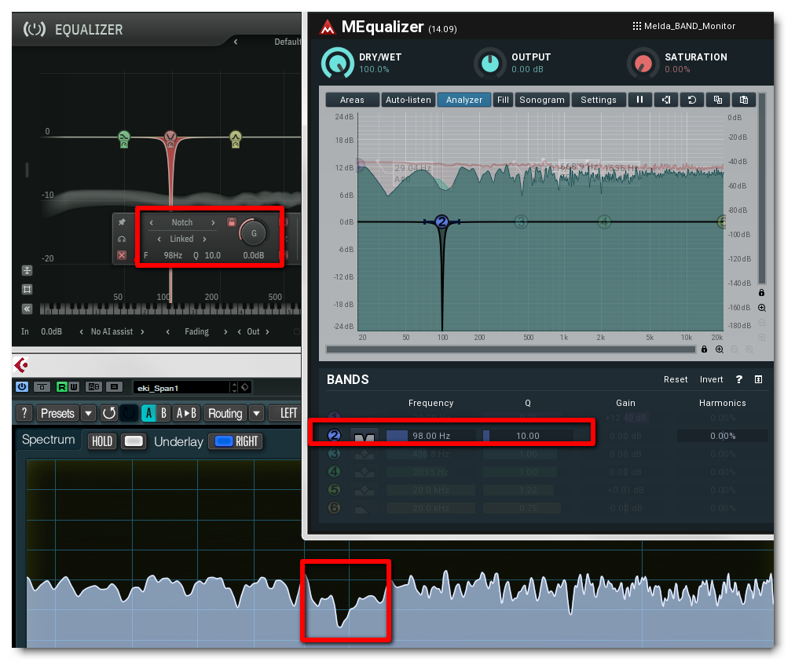Select the B state in SPAN
The image size is (795, 669).
click(x=163, y=414)
